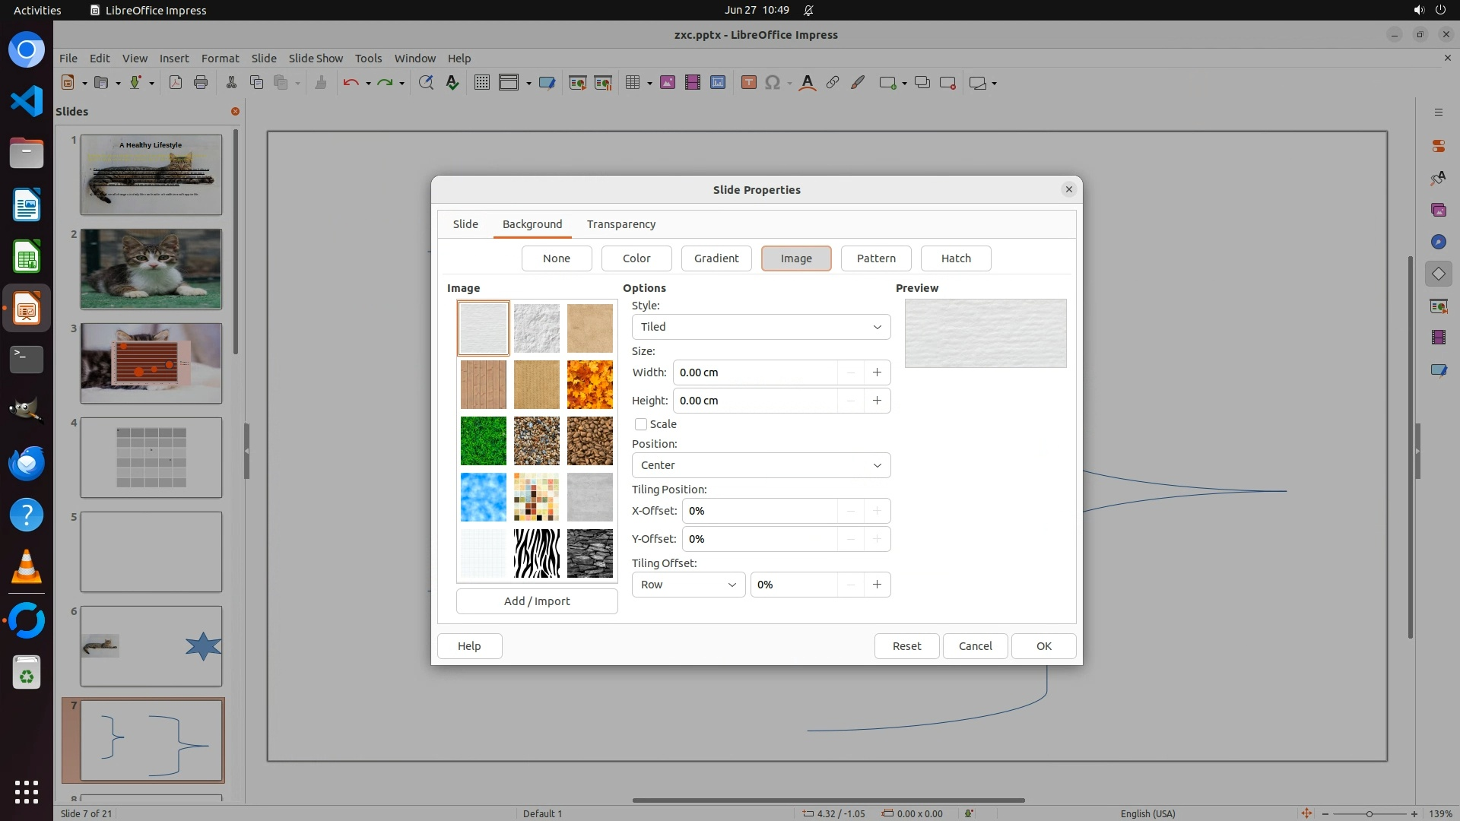Open Thunderbird from the dock
The width and height of the screenshot is (1460, 821).
[x=27, y=463]
